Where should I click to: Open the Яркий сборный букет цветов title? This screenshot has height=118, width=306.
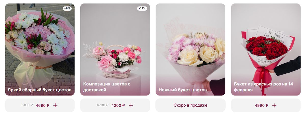[x=40, y=90]
